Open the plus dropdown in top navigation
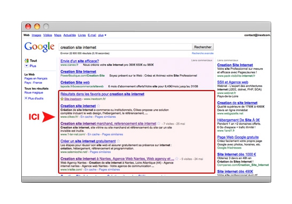The width and height of the screenshot is (292, 204). [102, 35]
